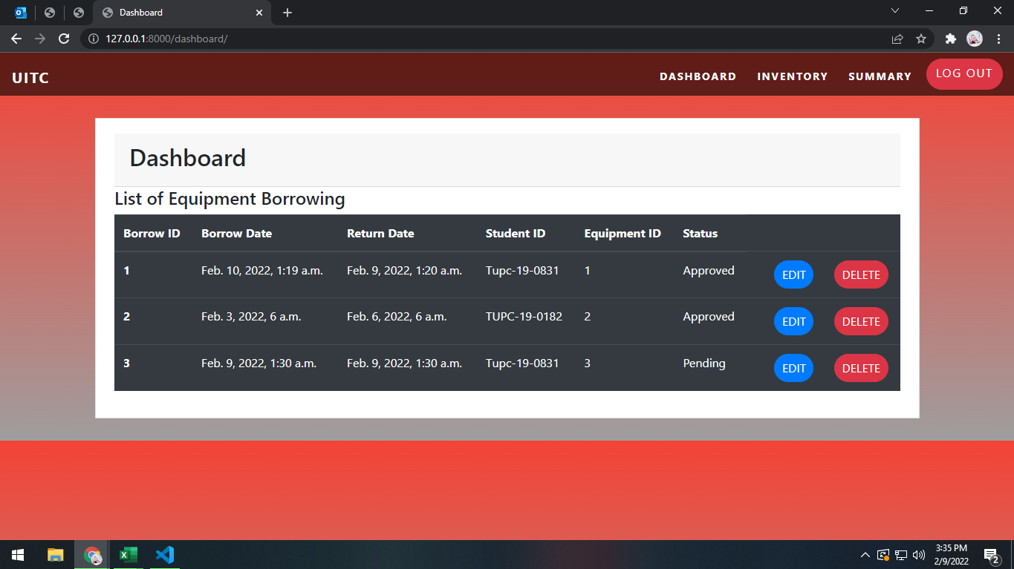Open File Explorer from the taskbar
This screenshot has width=1014, height=569.
pos(56,554)
